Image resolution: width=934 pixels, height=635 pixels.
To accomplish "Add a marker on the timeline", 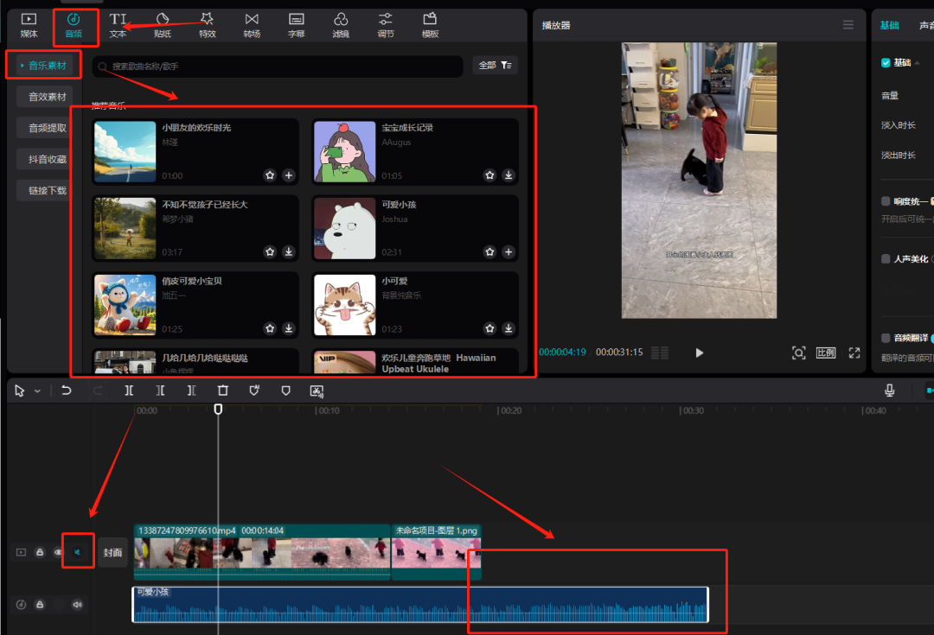I will click(286, 391).
